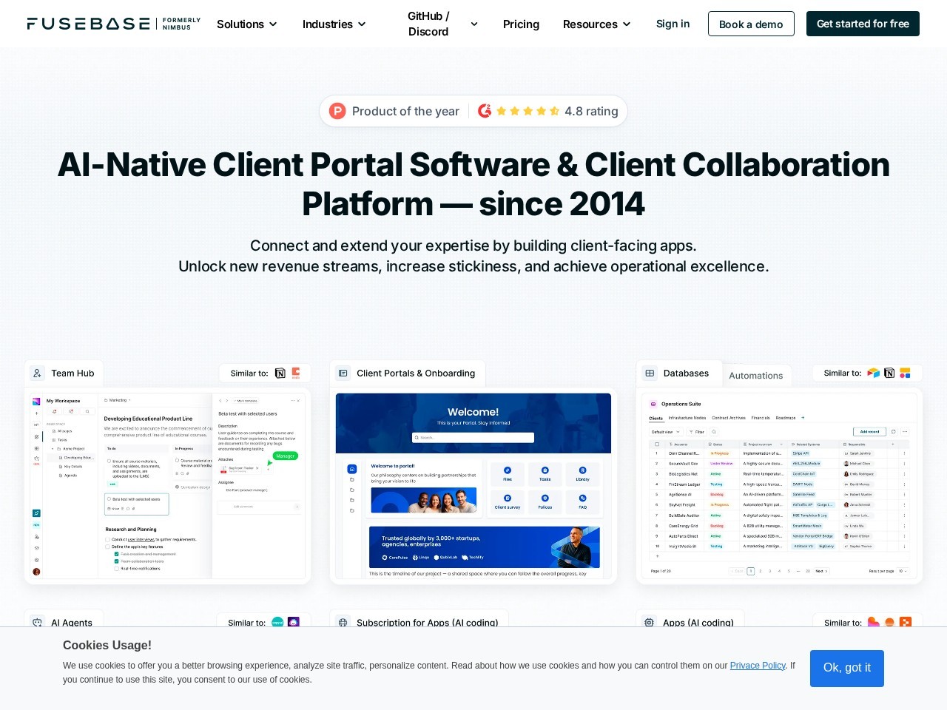Click the Book a demo button
The height and width of the screenshot is (710, 947).
[751, 24]
